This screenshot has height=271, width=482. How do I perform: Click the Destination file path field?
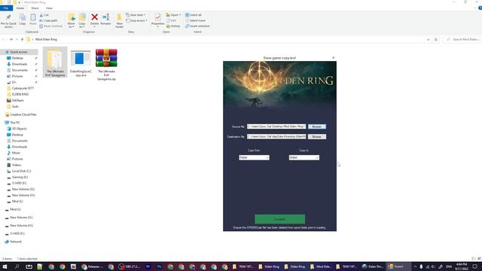pyautogui.click(x=276, y=136)
